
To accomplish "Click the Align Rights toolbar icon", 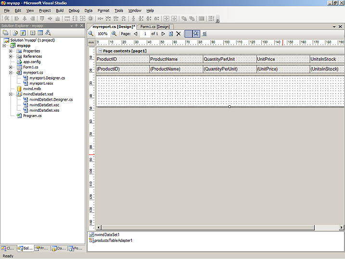I will click(32, 18).
